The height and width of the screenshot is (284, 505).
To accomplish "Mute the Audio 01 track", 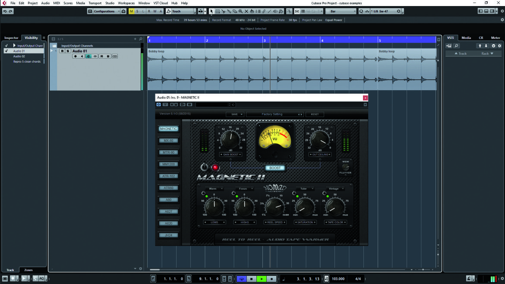I will (62, 51).
